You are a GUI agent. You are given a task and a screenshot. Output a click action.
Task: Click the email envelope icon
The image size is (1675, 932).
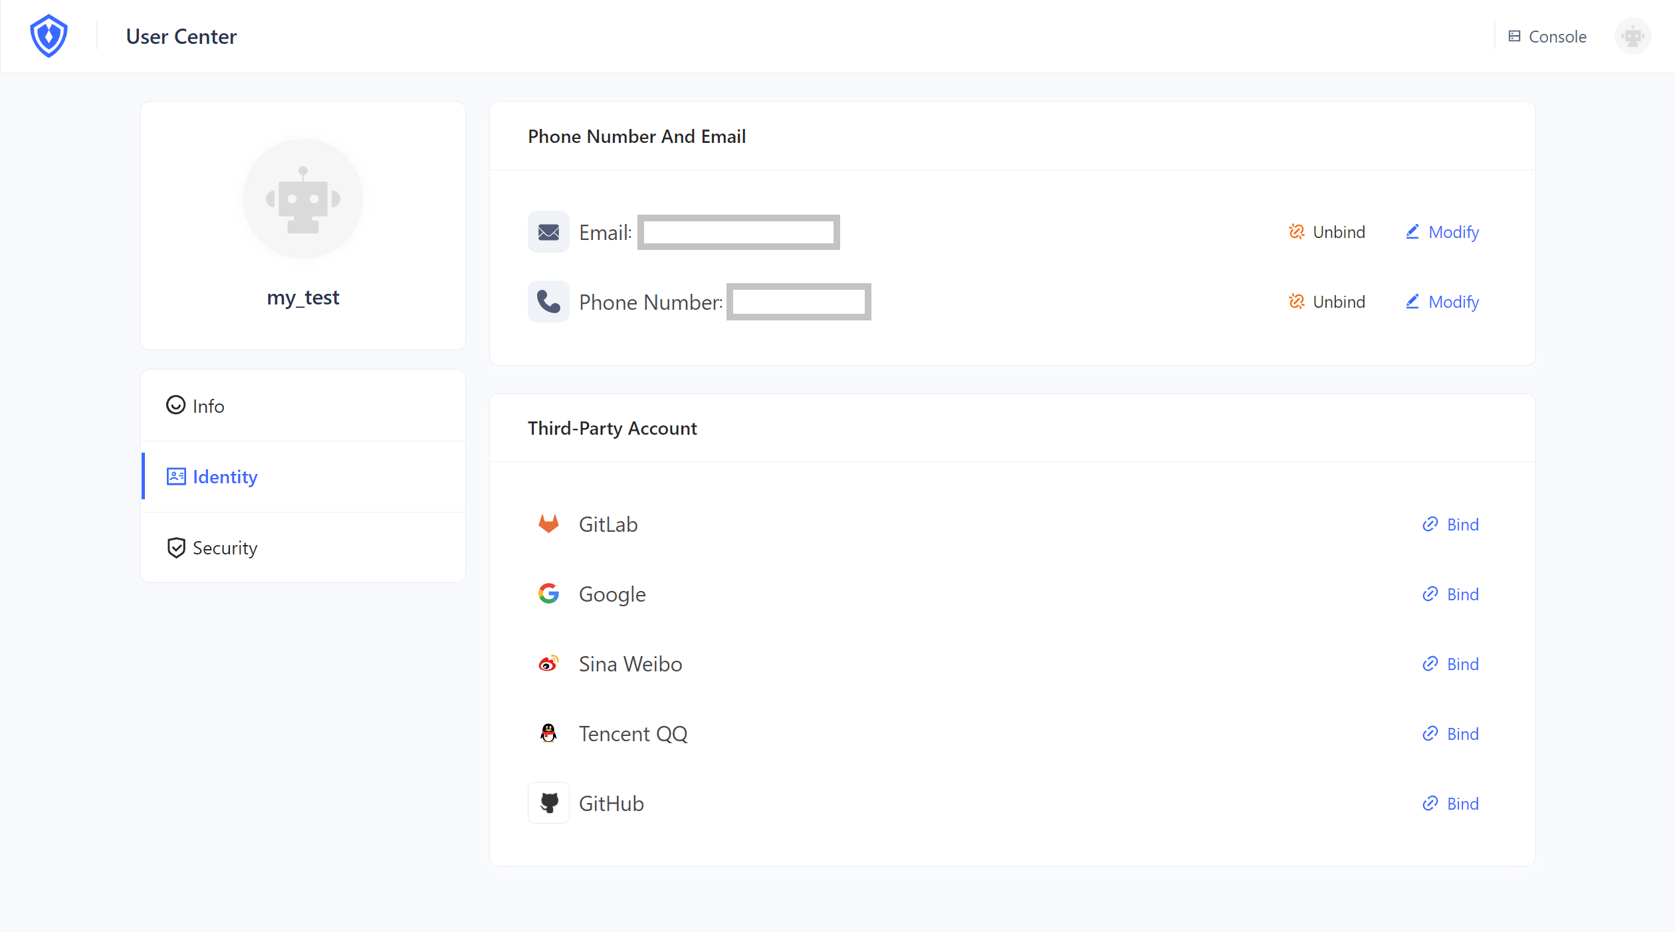point(548,232)
